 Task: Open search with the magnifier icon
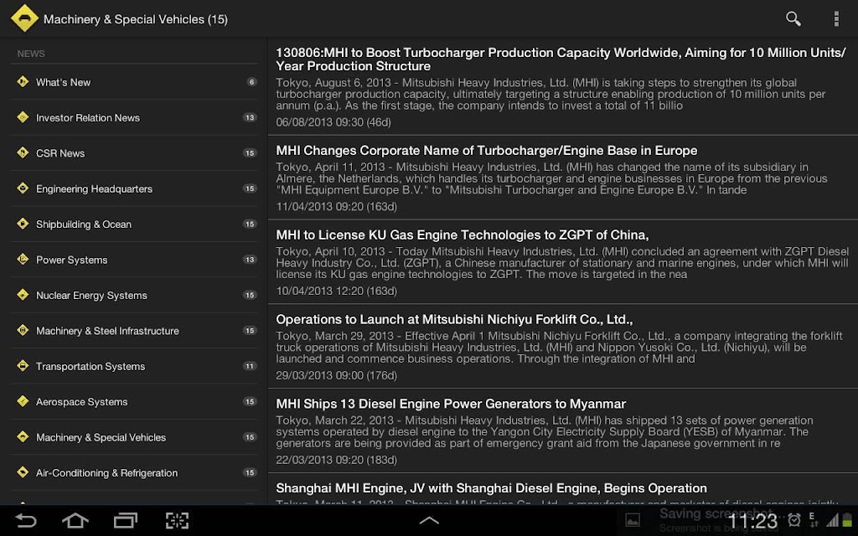[793, 18]
